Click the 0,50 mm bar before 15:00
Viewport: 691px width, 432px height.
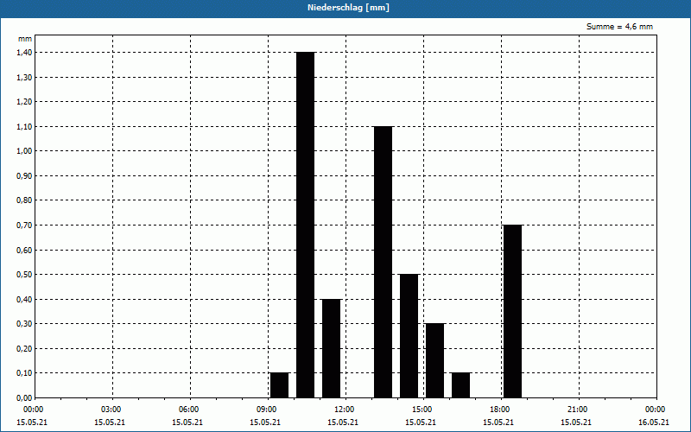point(409,336)
